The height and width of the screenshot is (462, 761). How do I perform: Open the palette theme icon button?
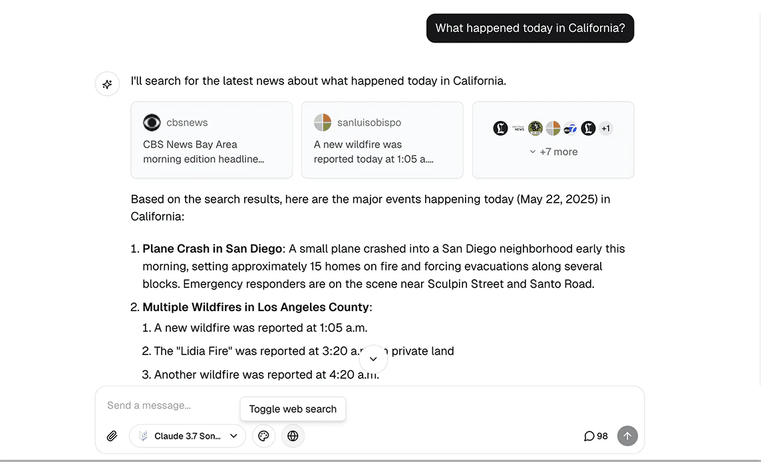point(263,436)
